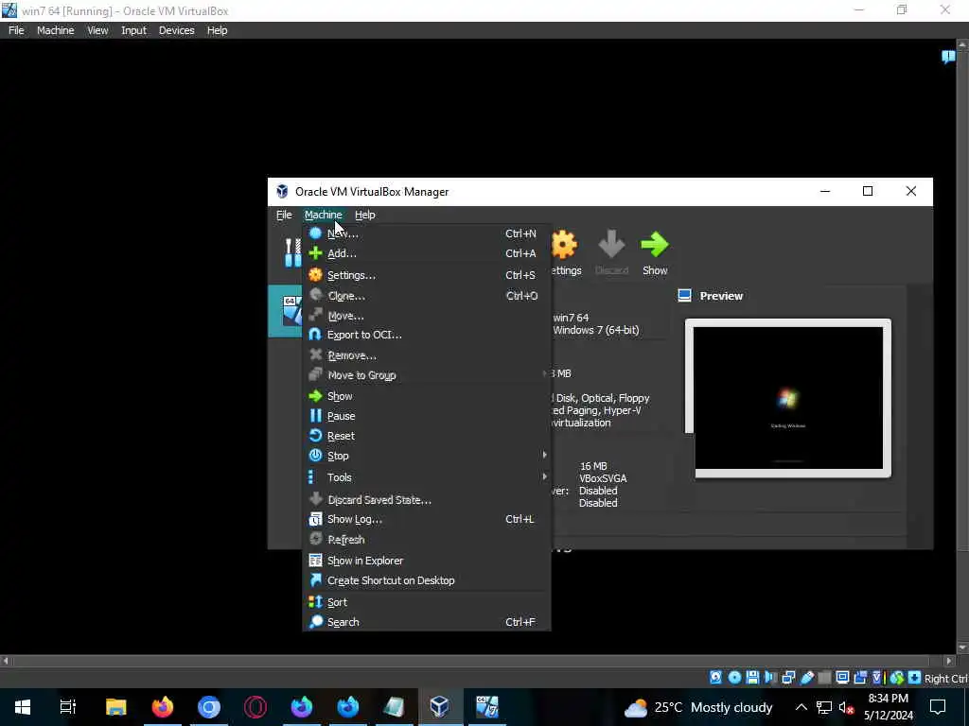Click the Settings gear toolbar icon
The height and width of the screenshot is (726, 969).
click(x=564, y=245)
